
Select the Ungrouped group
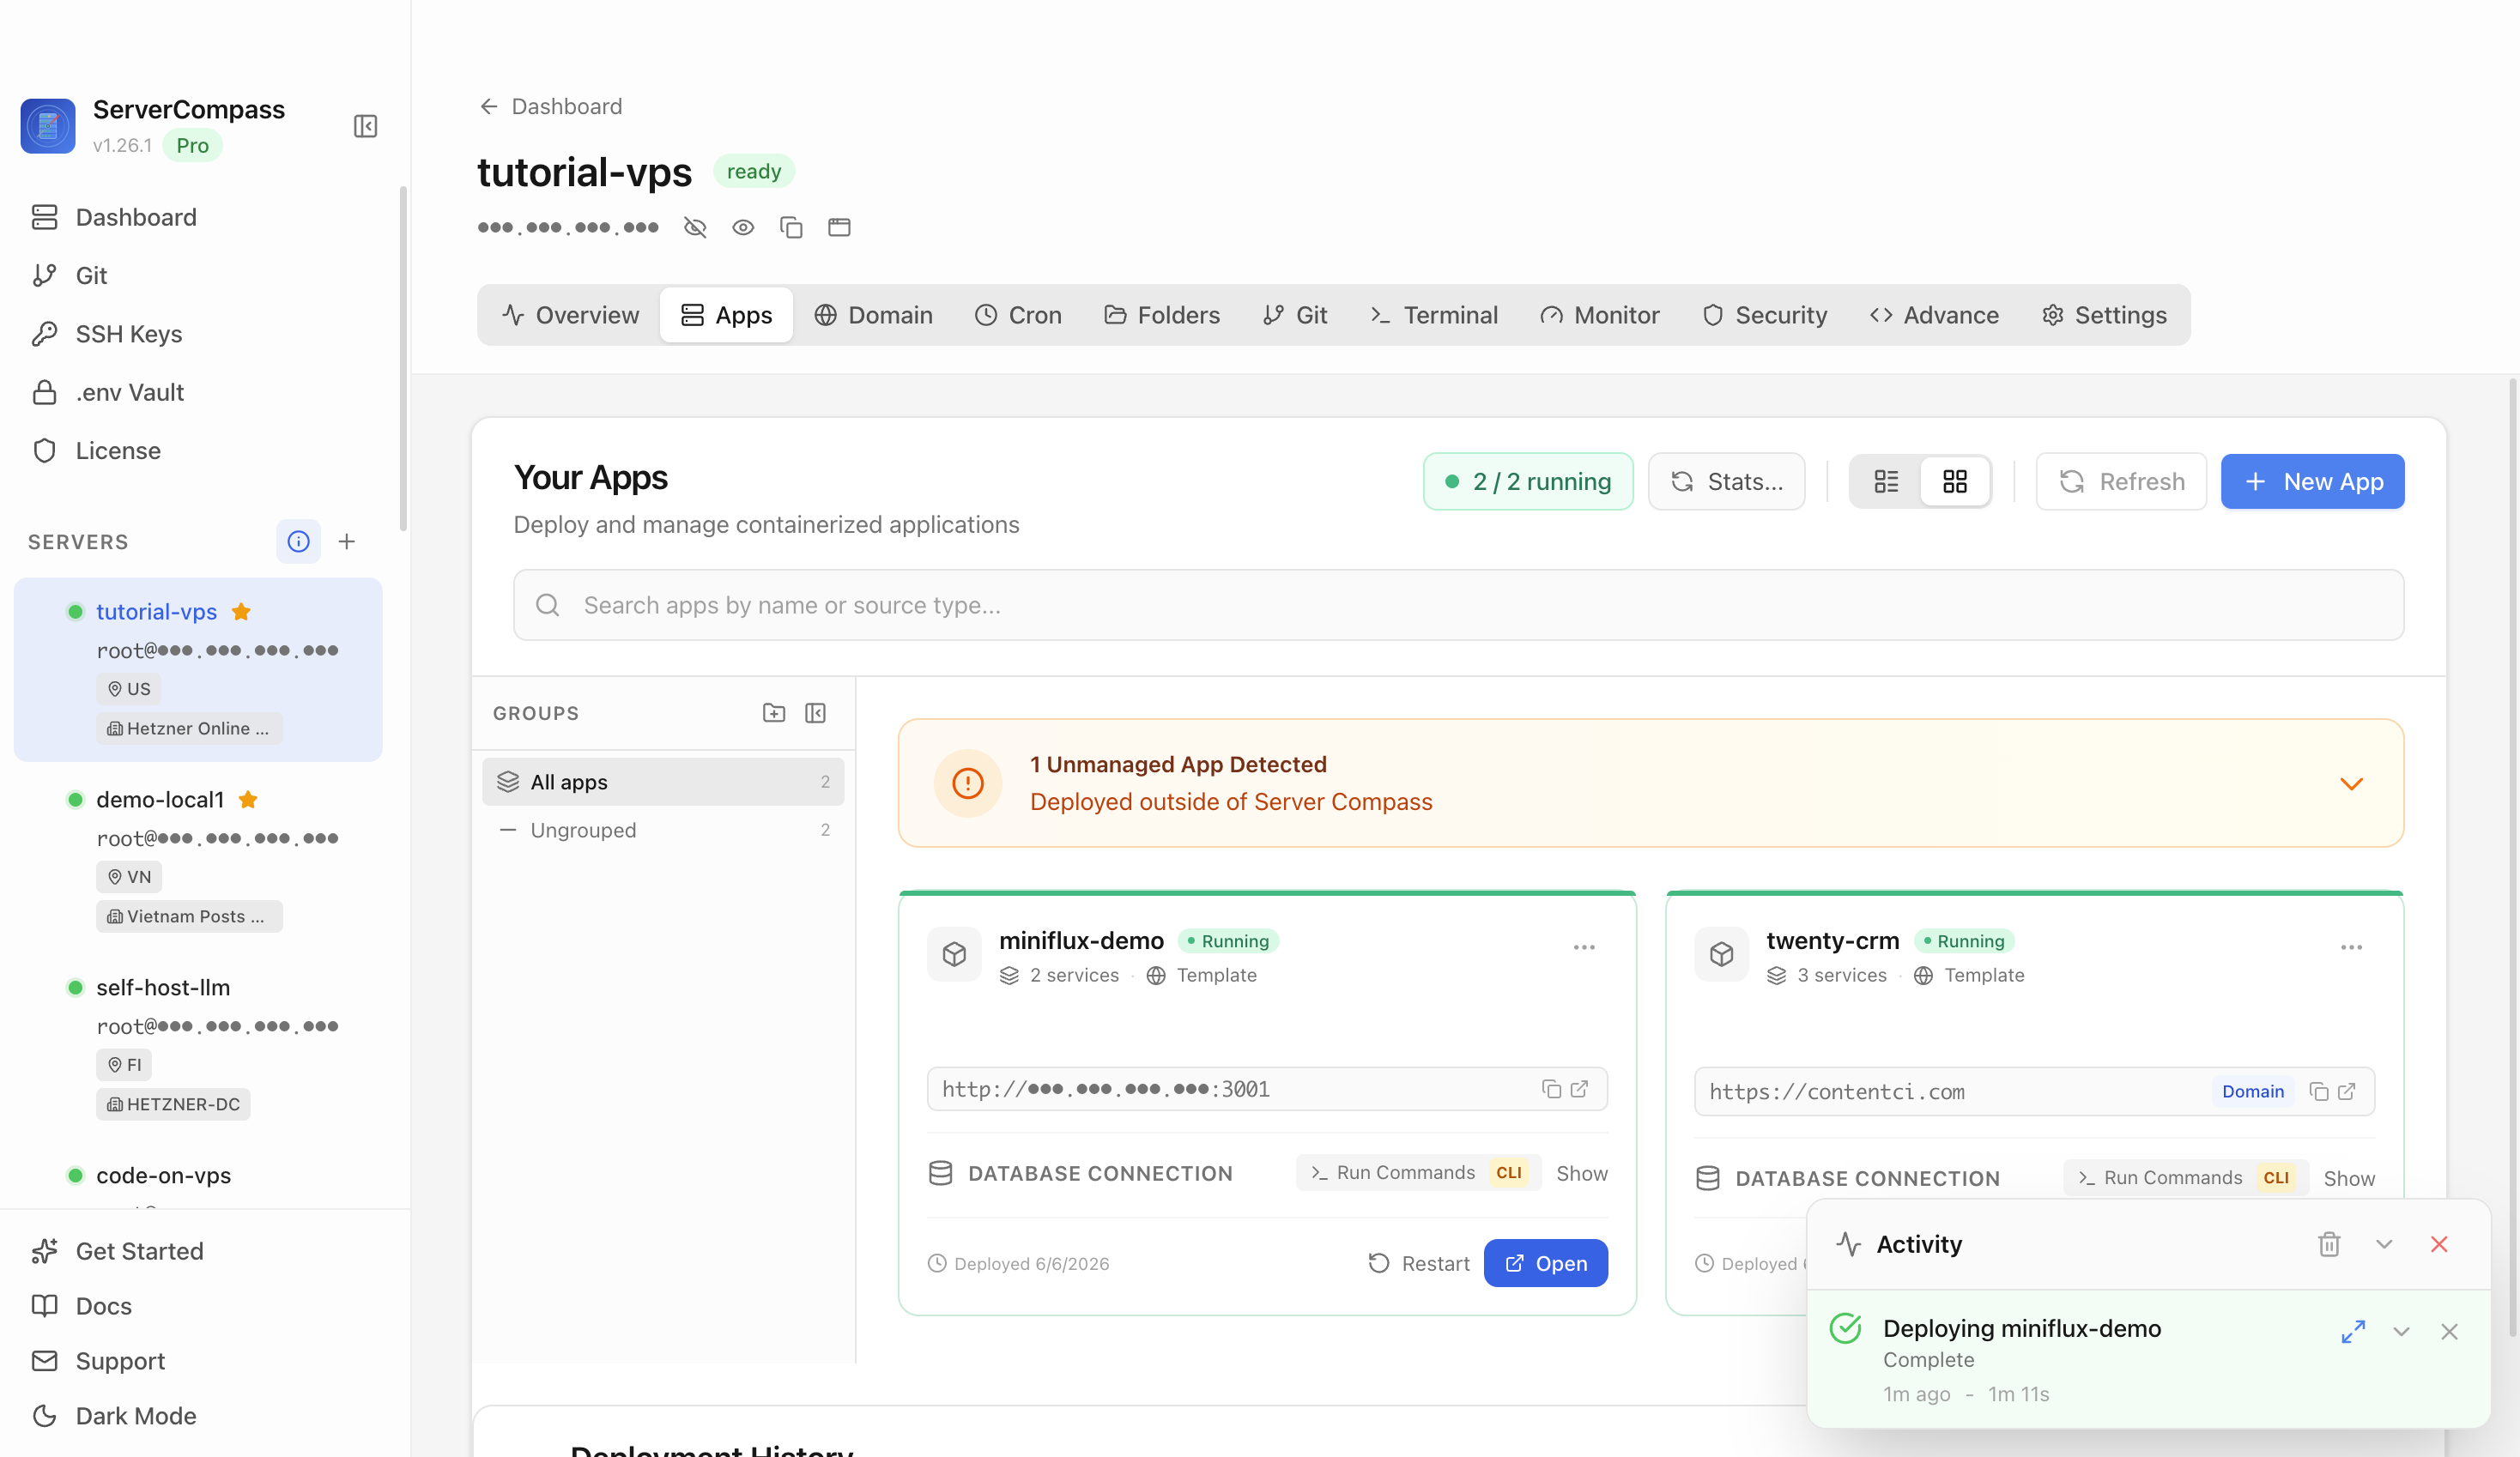coord(663,830)
